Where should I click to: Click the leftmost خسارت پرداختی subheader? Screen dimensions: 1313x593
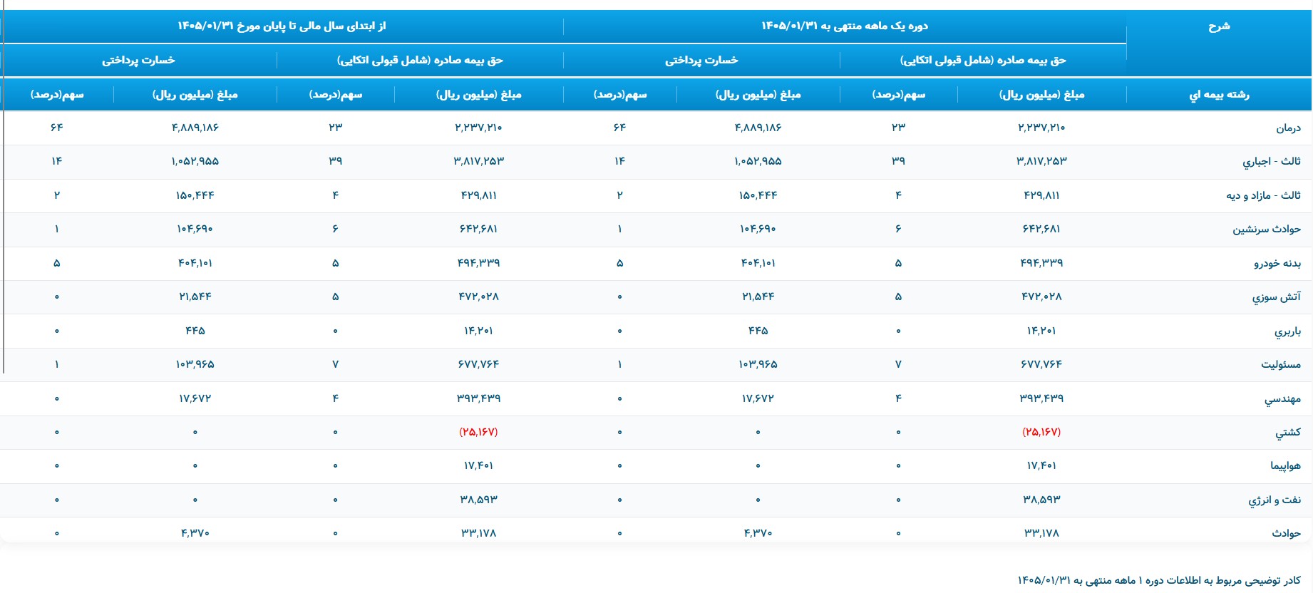[138, 61]
